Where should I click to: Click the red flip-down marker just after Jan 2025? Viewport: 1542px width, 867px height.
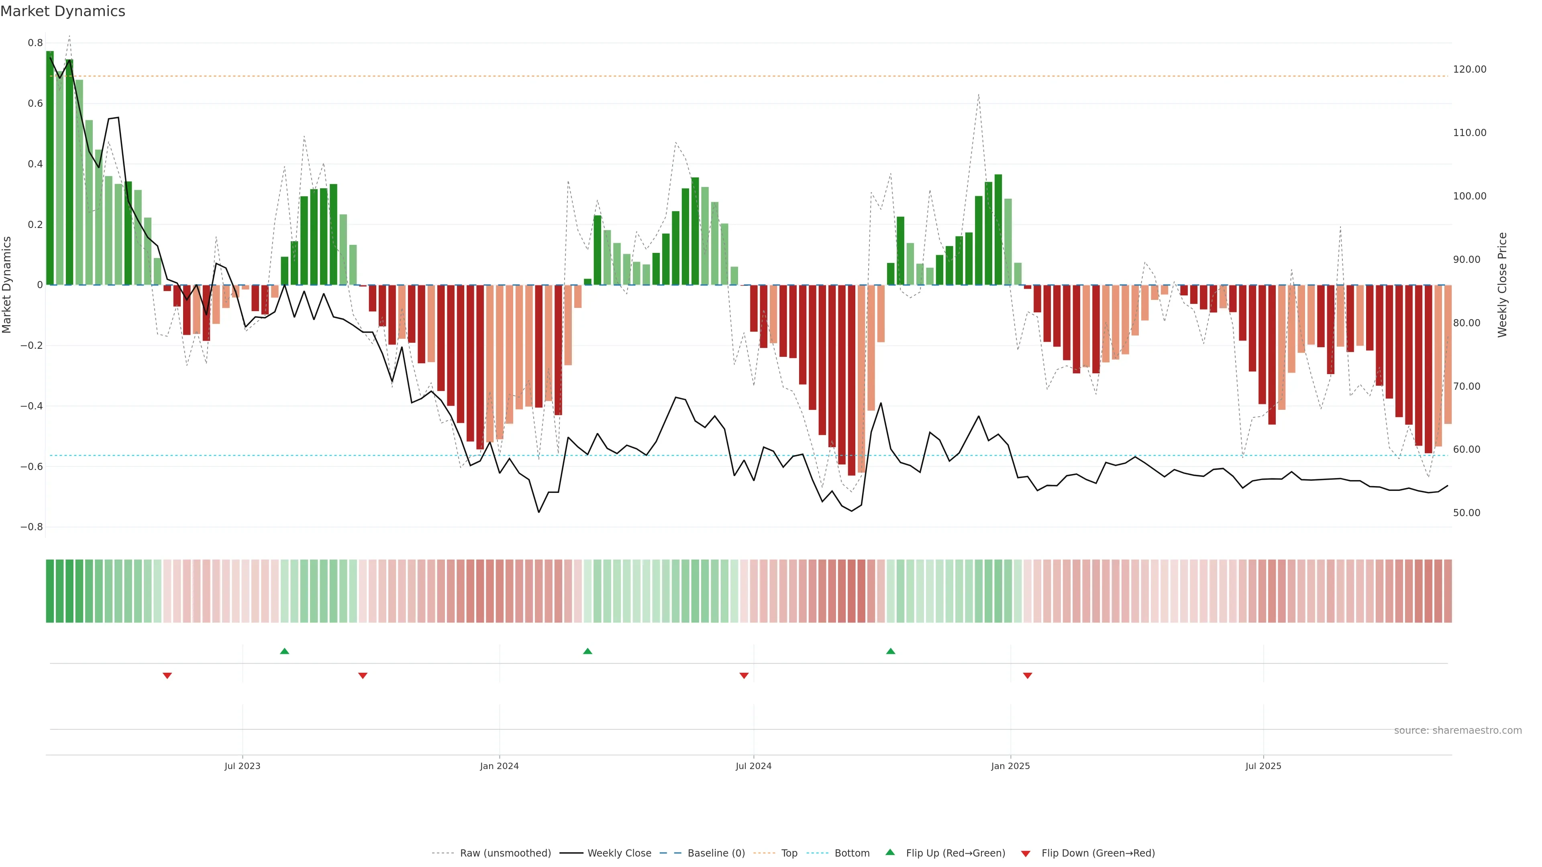pyautogui.click(x=1028, y=676)
